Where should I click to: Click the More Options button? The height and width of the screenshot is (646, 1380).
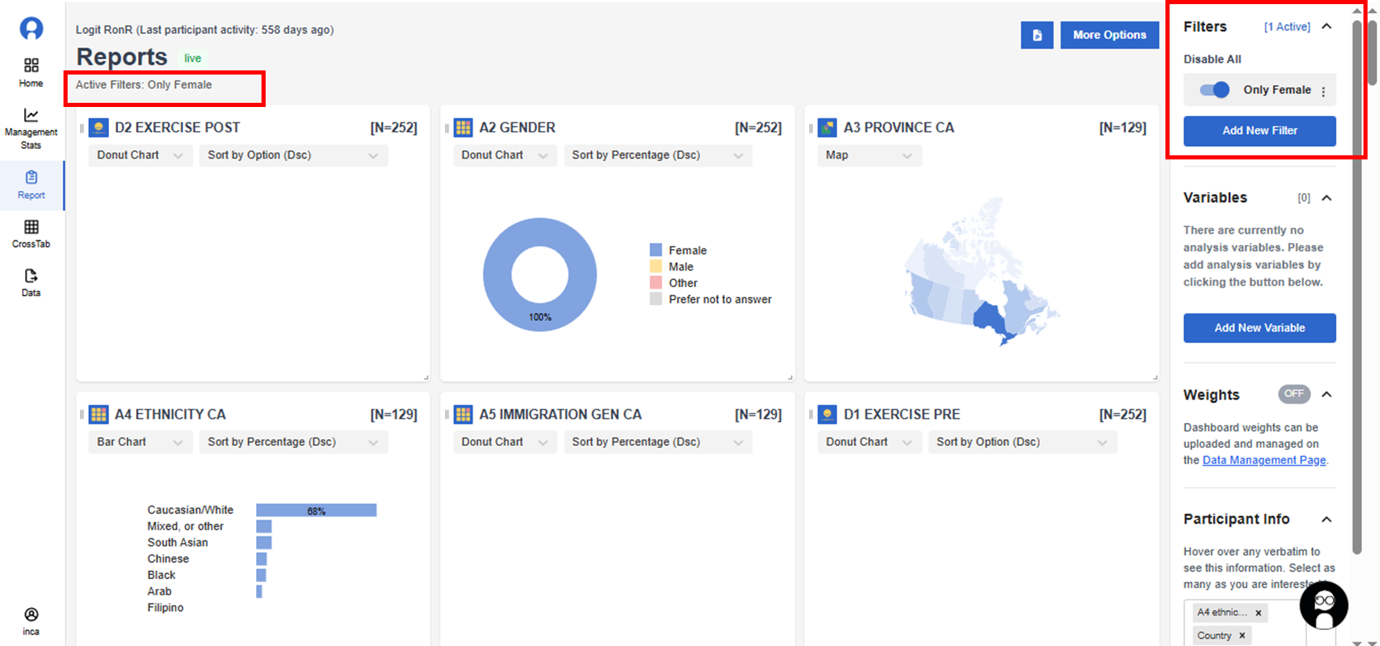[1109, 35]
